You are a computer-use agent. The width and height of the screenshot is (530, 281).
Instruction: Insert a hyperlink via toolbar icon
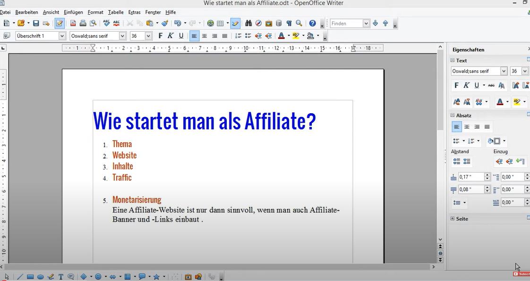[x=211, y=23]
